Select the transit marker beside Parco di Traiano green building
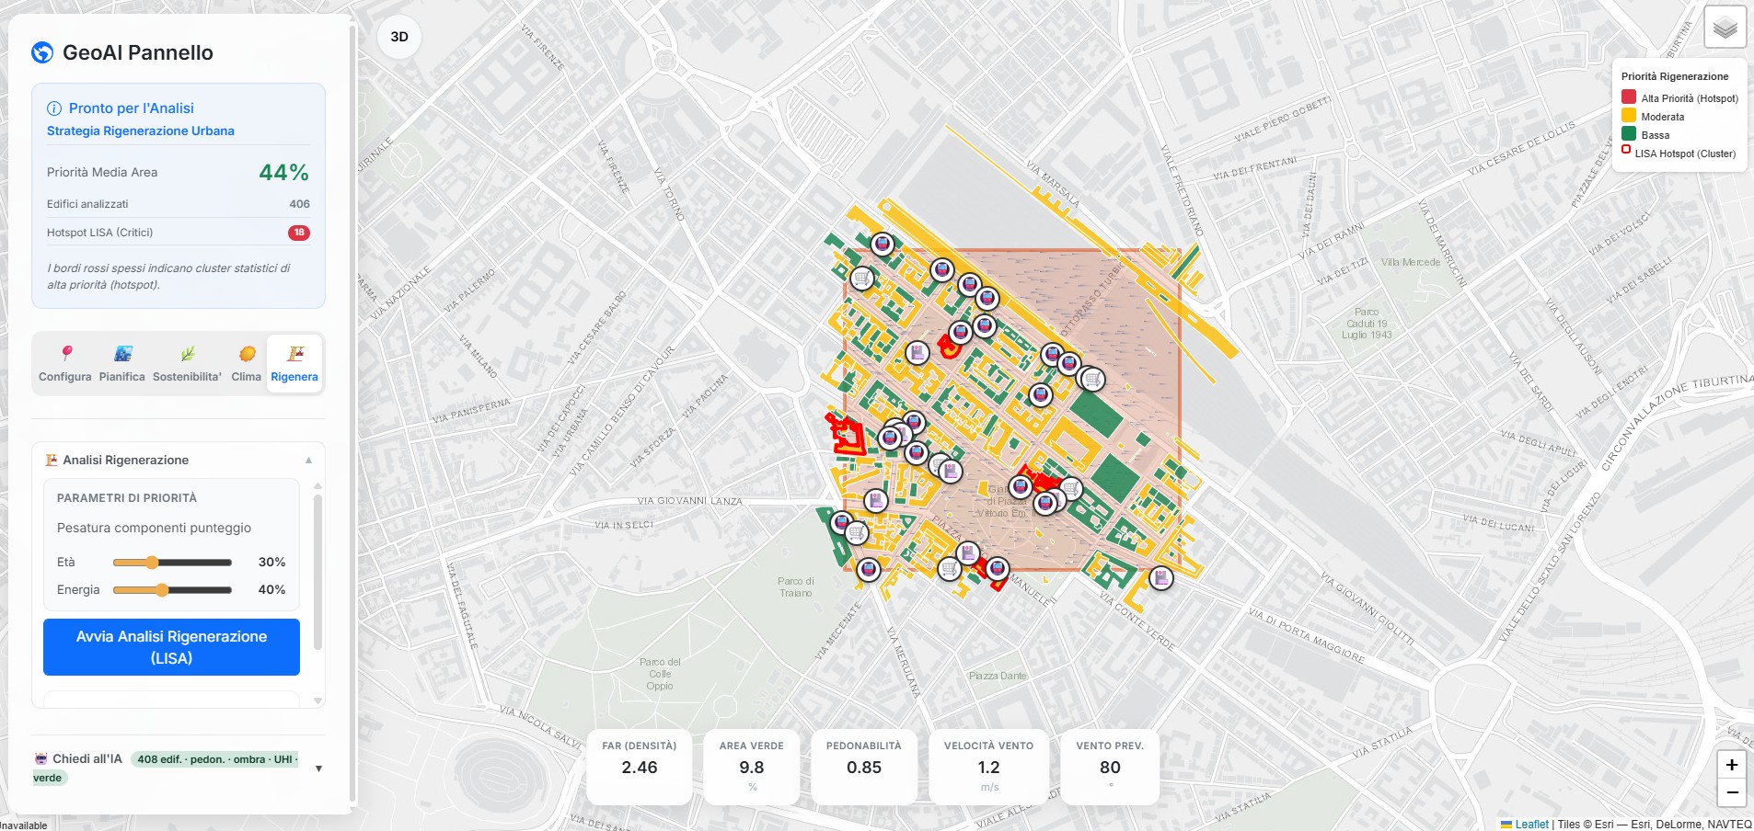Viewport: 1754px width, 831px height. (x=841, y=523)
